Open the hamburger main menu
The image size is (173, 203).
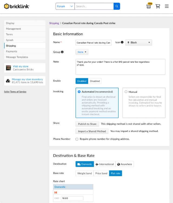tap(167, 6)
